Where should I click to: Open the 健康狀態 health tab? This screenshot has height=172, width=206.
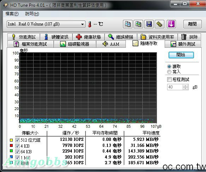point(88,37)
